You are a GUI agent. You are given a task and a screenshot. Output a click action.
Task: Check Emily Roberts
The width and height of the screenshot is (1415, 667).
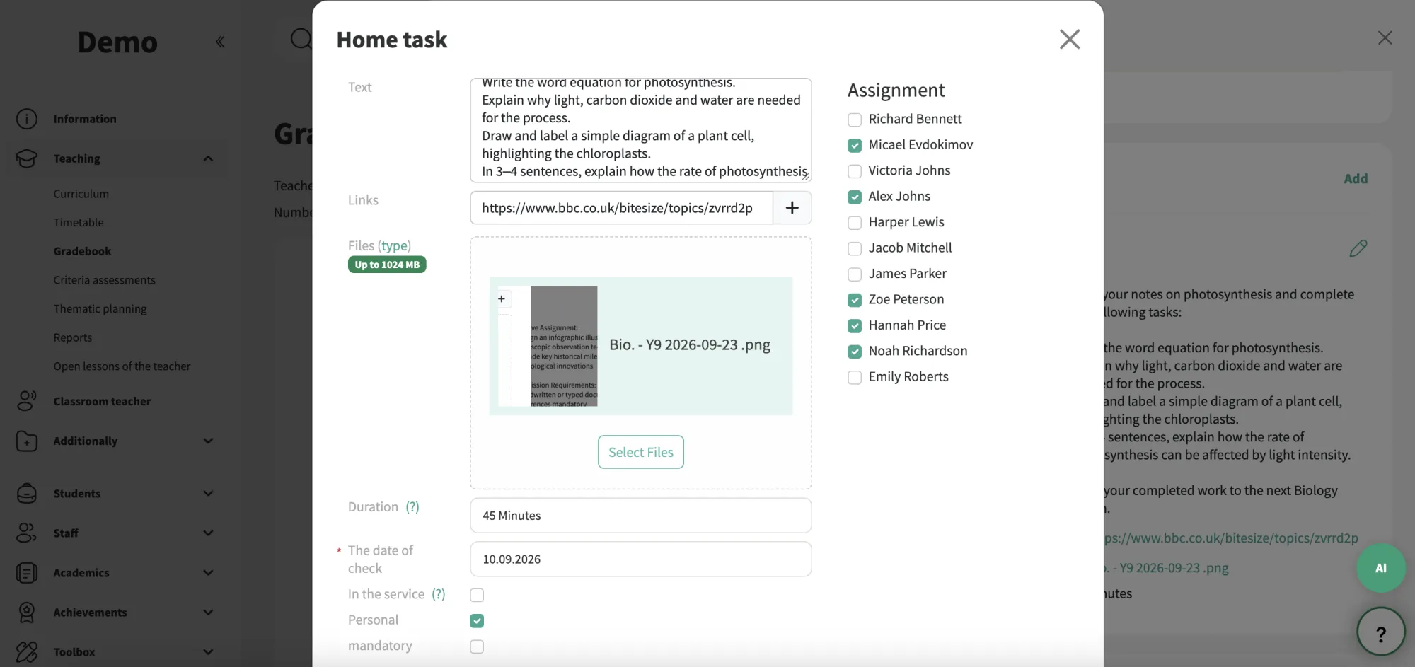coord(855,377)
